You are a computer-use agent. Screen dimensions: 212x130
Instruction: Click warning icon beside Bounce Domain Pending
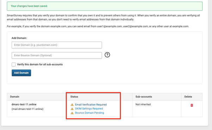(72, 113)
